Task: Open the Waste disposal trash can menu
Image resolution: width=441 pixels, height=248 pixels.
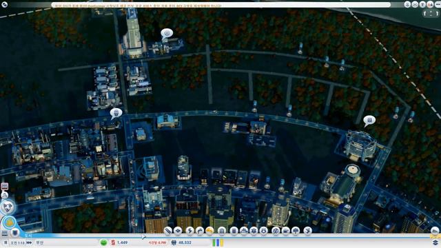Action: 234,231
